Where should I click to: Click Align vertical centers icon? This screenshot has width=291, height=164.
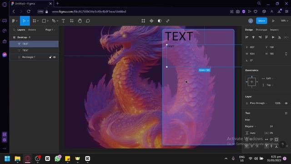click(273, 37)
